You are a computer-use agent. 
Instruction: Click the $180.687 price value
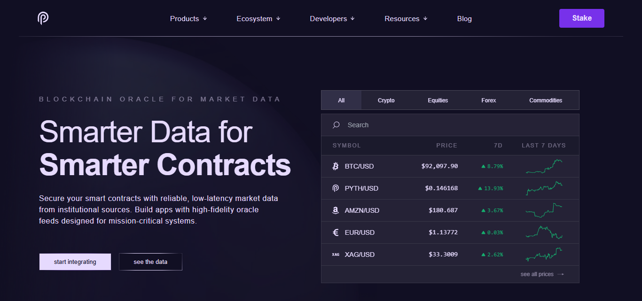[x=443, y=210]
